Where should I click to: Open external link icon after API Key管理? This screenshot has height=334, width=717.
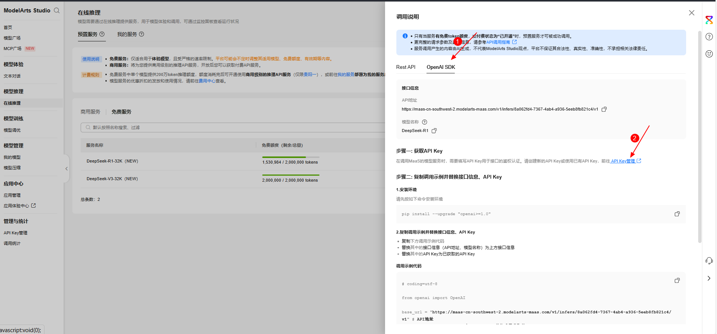pos(639,161)
